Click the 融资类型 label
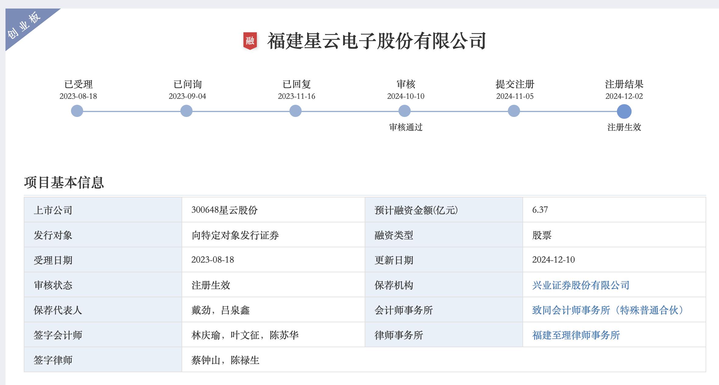 coord(394,235)
